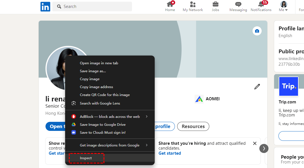Click the pencil edit profile icon

(x=257, y=87)
